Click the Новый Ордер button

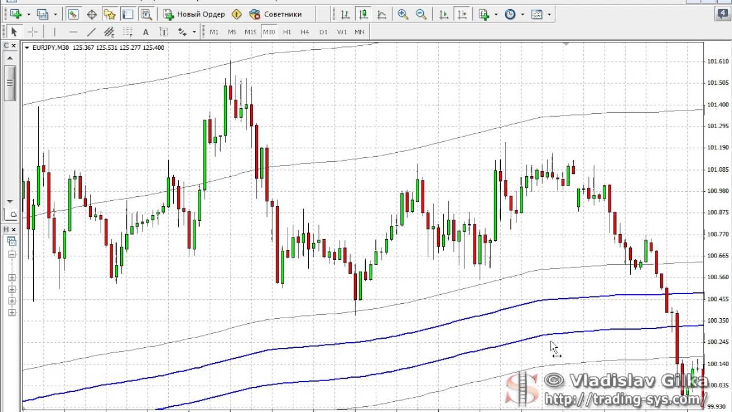194,14
